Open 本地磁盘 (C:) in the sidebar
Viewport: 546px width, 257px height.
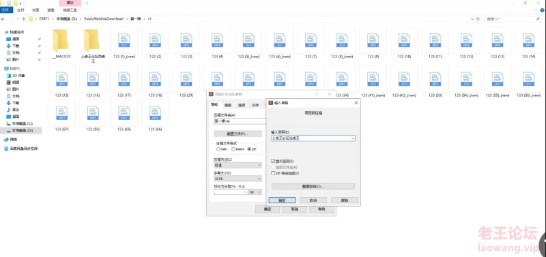click(x=20, y=123)
